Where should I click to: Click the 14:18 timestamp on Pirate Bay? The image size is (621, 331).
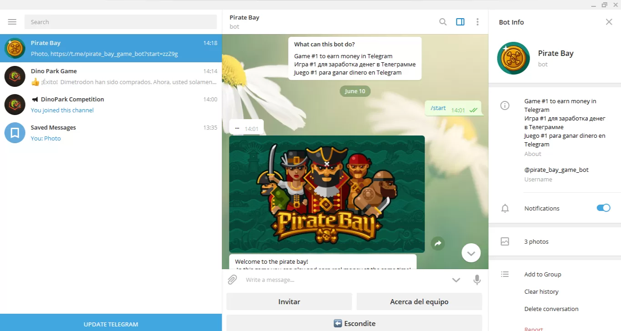210,43
